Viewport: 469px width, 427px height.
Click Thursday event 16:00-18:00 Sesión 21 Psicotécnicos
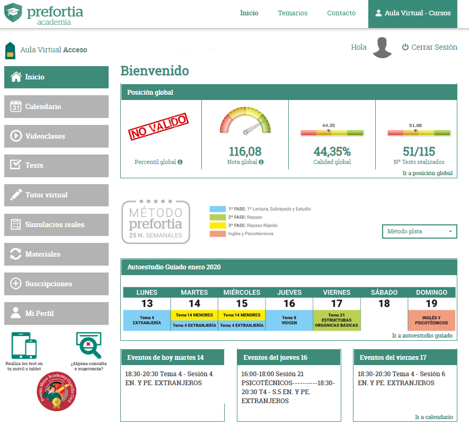point(288,387)
